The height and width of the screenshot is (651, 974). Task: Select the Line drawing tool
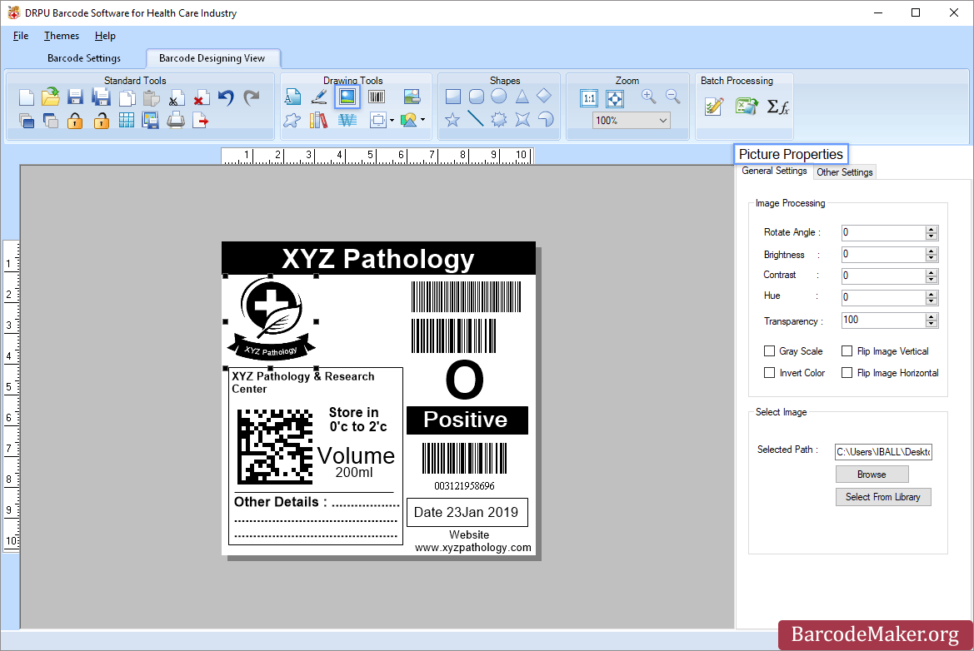(x=475, y=118)
